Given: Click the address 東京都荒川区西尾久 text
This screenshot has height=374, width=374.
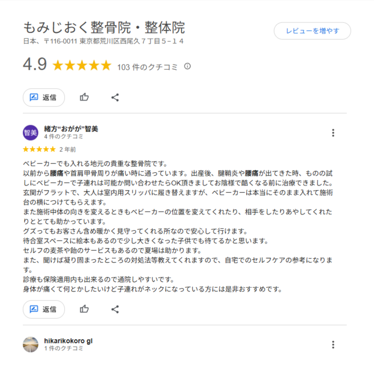Looking at the screenshot, I should (x=110, y=41).
